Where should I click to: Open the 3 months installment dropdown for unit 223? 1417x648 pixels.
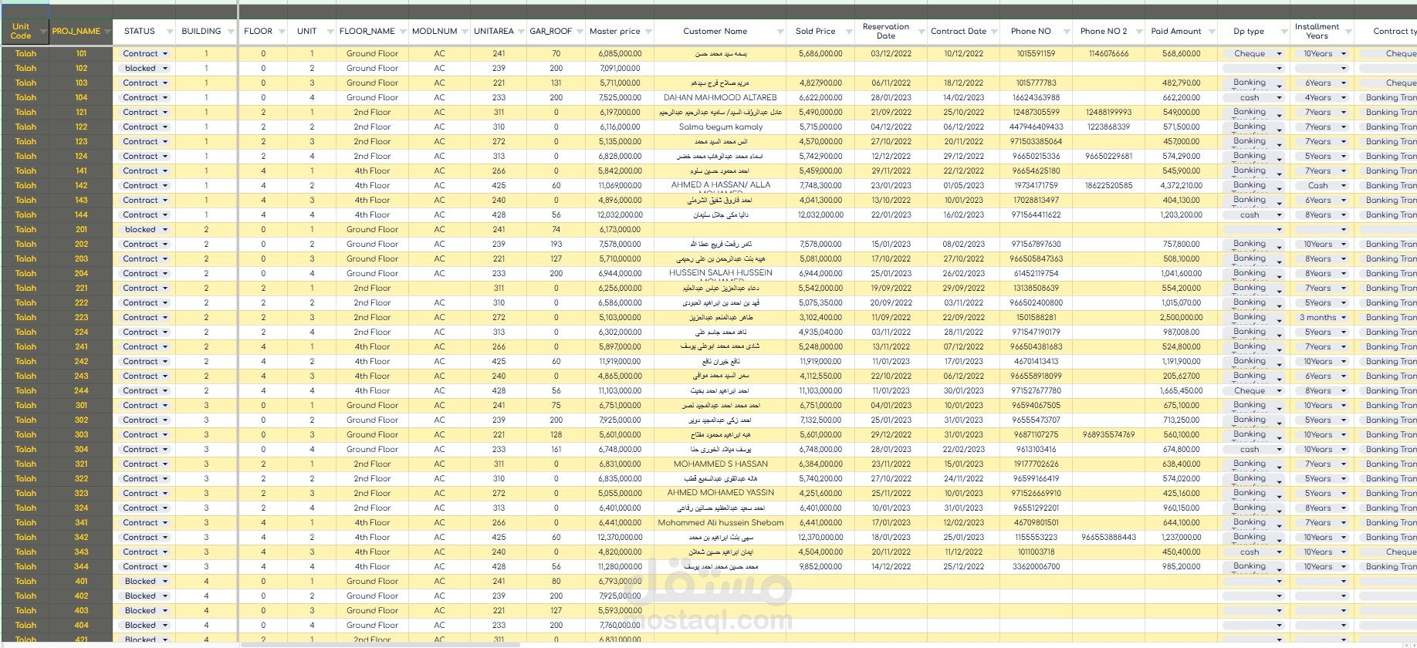[x=1343, y=318]
